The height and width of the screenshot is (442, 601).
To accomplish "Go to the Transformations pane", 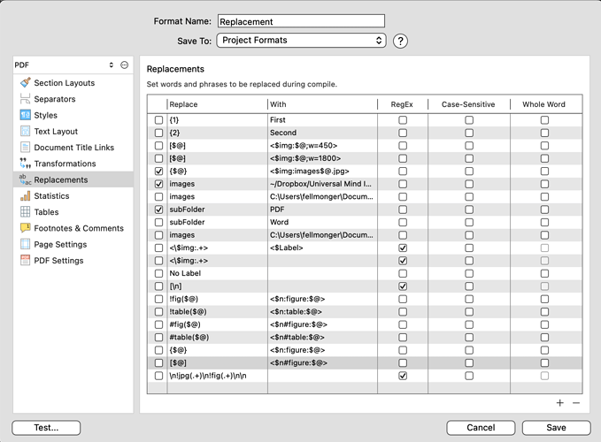I will 73,164.
